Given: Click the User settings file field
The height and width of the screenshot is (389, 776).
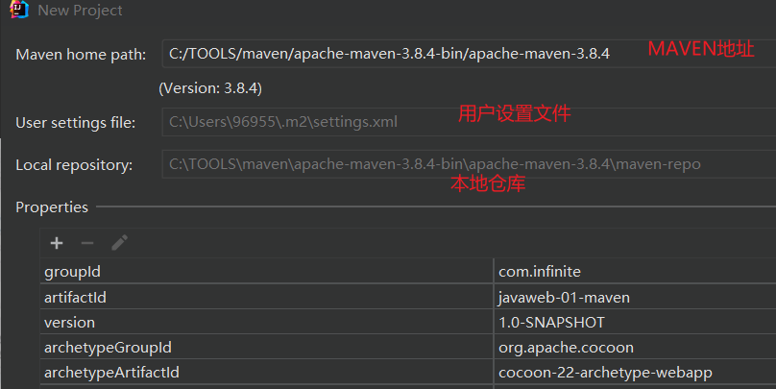Looking at the screenshot, I should [x=469, y=122].
